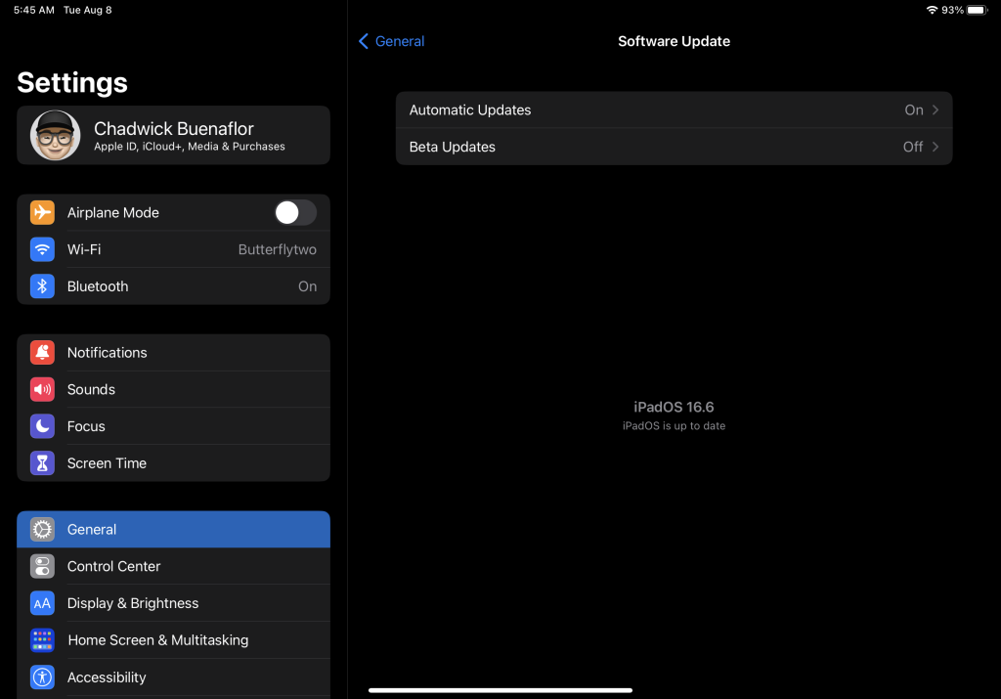This screenshot has width=1001, height=699.
Task: Select Display & Brightness in sidebar
Action: [x=174, y=603]
